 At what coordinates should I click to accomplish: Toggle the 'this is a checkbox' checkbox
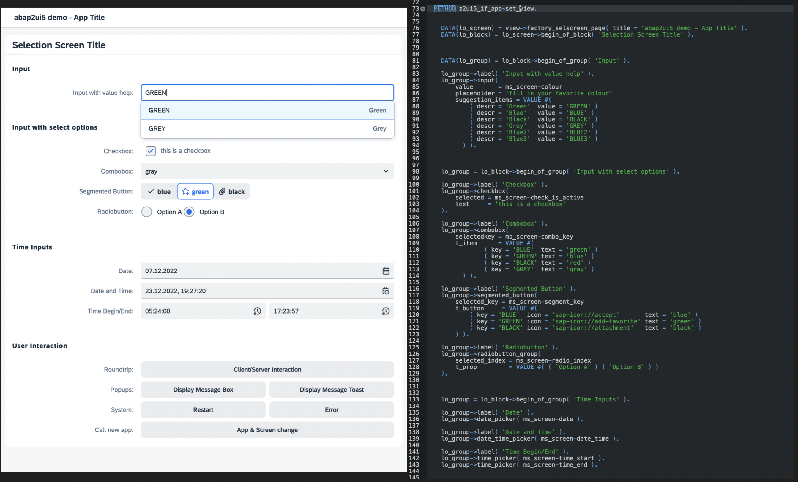point(151,151)
